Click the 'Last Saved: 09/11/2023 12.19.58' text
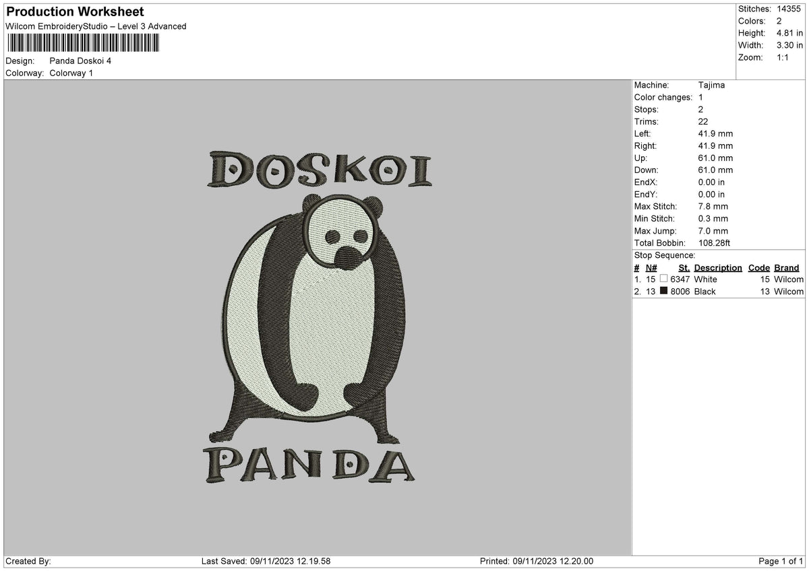This screenshot has height=571, width=809. 266,562
